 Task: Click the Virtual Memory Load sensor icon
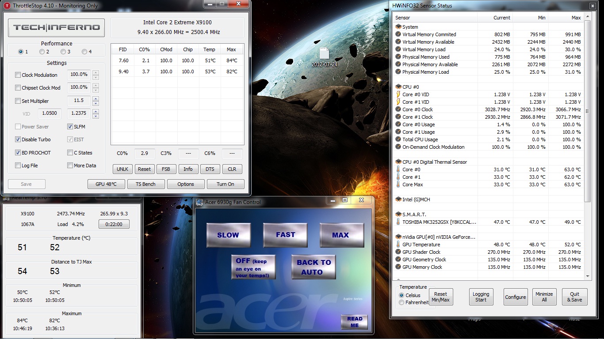point(398,49)
